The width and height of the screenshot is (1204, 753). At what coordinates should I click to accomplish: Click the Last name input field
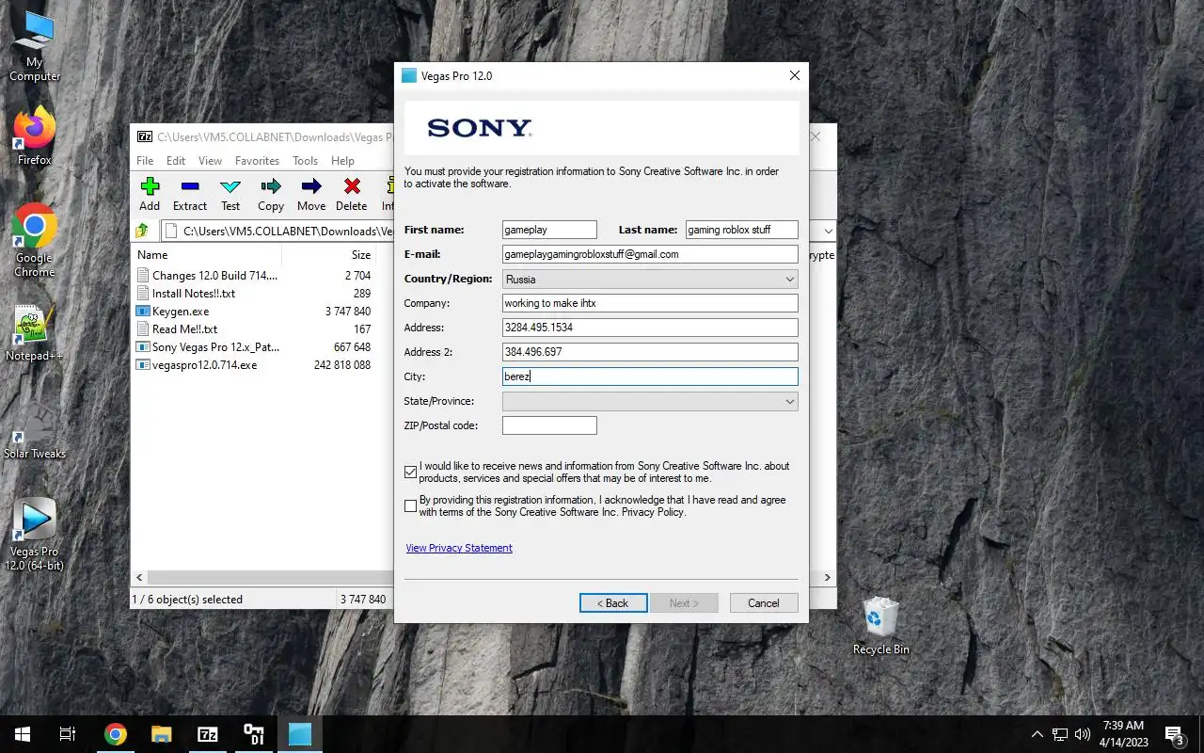741,230
